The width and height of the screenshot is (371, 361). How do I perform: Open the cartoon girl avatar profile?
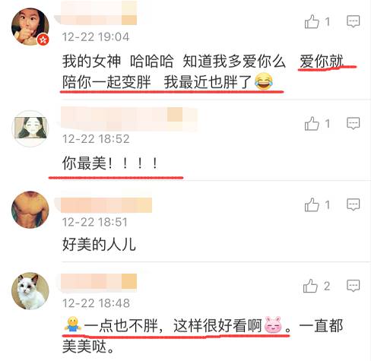pos(30,128)
